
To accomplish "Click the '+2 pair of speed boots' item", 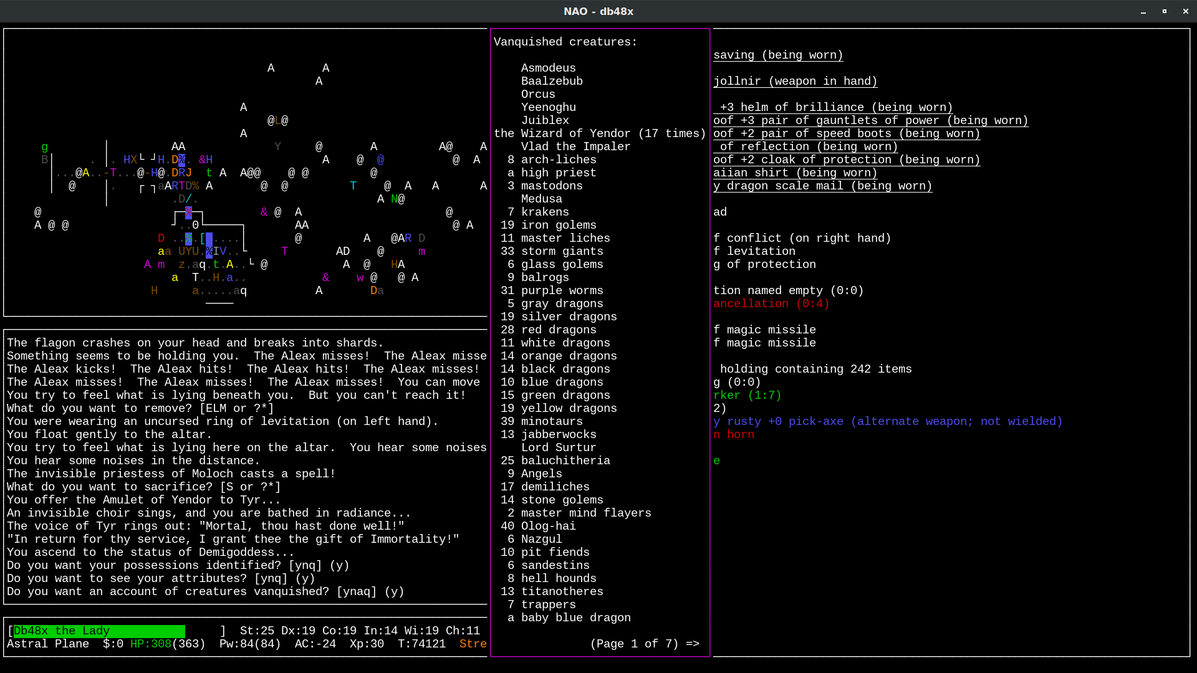I will click(847, 133).
